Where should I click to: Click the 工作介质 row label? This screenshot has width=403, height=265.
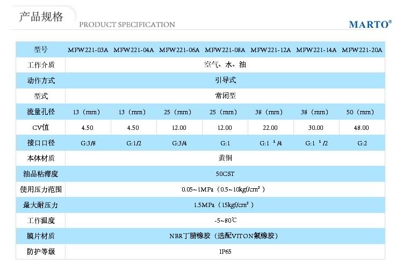pyautogui.click(x=41, y=65)
